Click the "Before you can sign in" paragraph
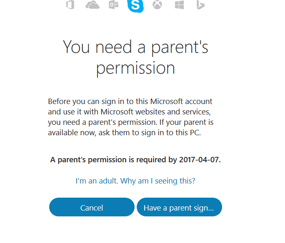The width and height of the screenshot is (285, 243). pyautogui.click(x=131, y=117)
